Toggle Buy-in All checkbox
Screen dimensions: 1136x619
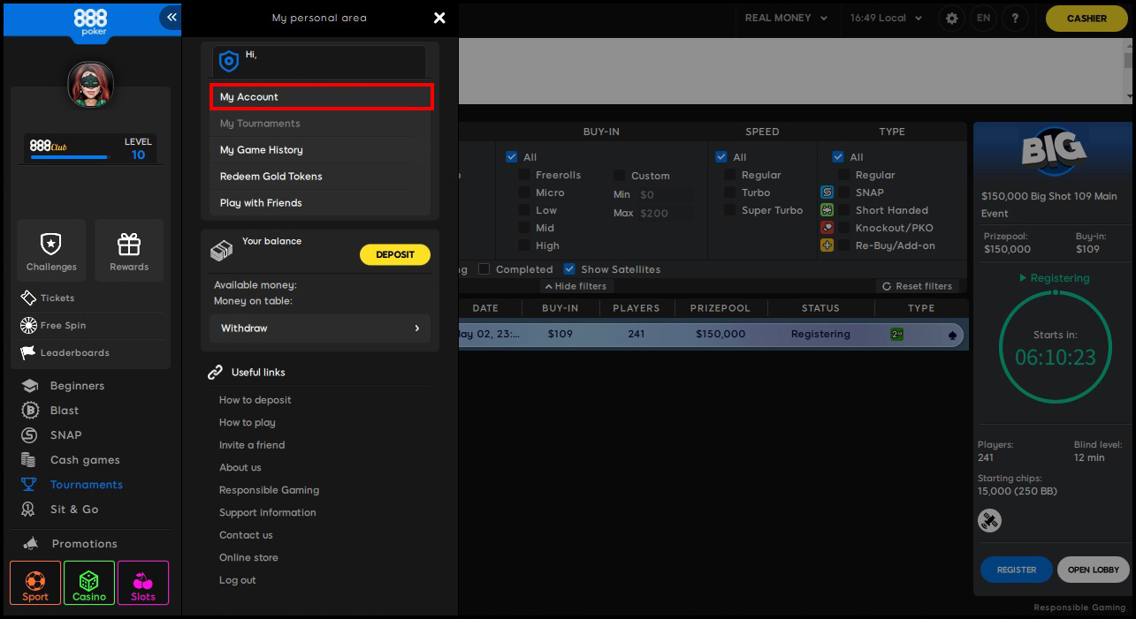(511, 157)
